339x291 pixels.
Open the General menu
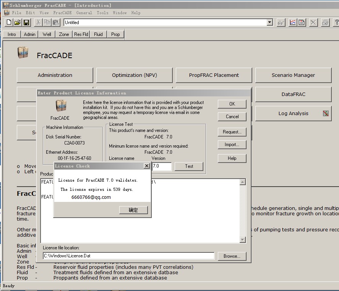tap(84, 13)
